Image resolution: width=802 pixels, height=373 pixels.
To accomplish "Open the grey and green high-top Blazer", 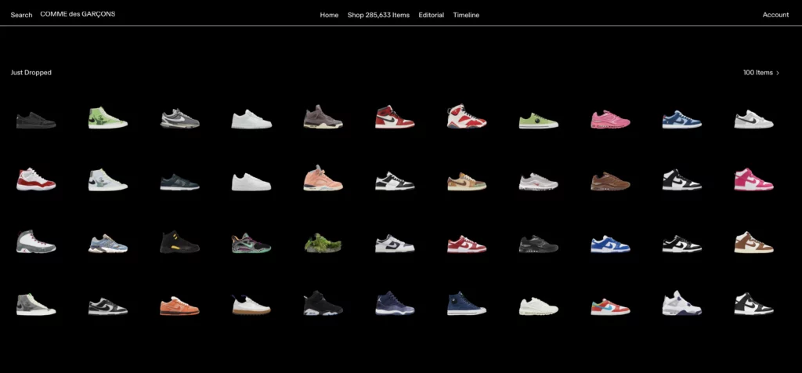I will coord(36,304).
